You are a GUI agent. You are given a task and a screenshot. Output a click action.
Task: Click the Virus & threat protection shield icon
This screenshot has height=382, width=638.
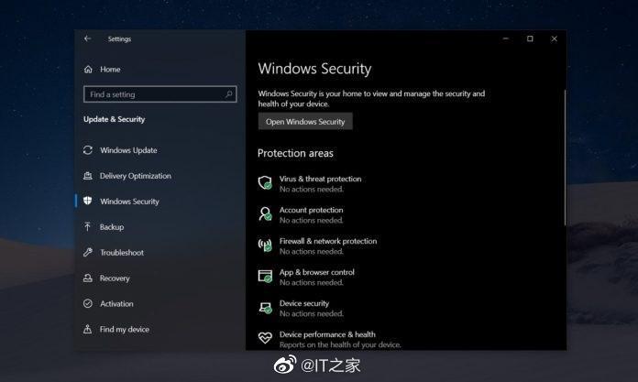click(x=265, y=182)
